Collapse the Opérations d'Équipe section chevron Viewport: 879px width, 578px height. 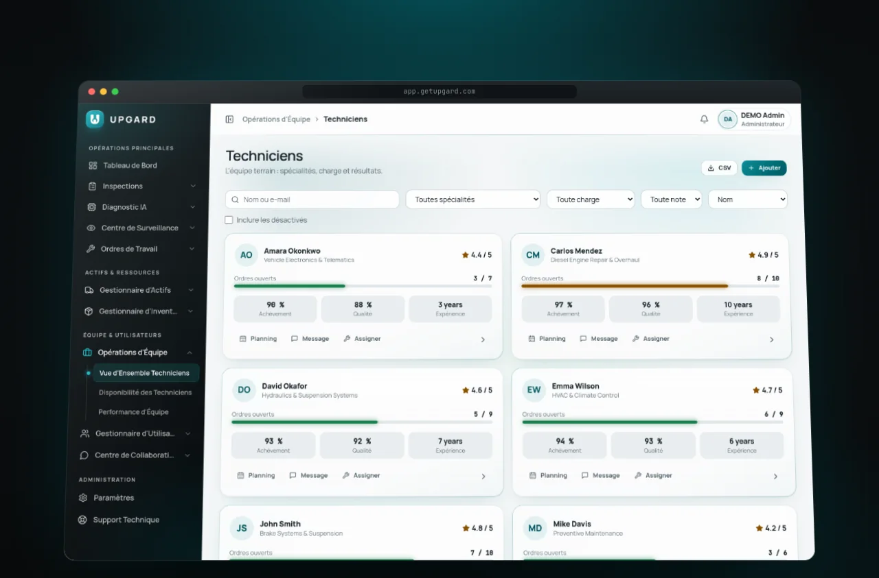coord(190,352)
